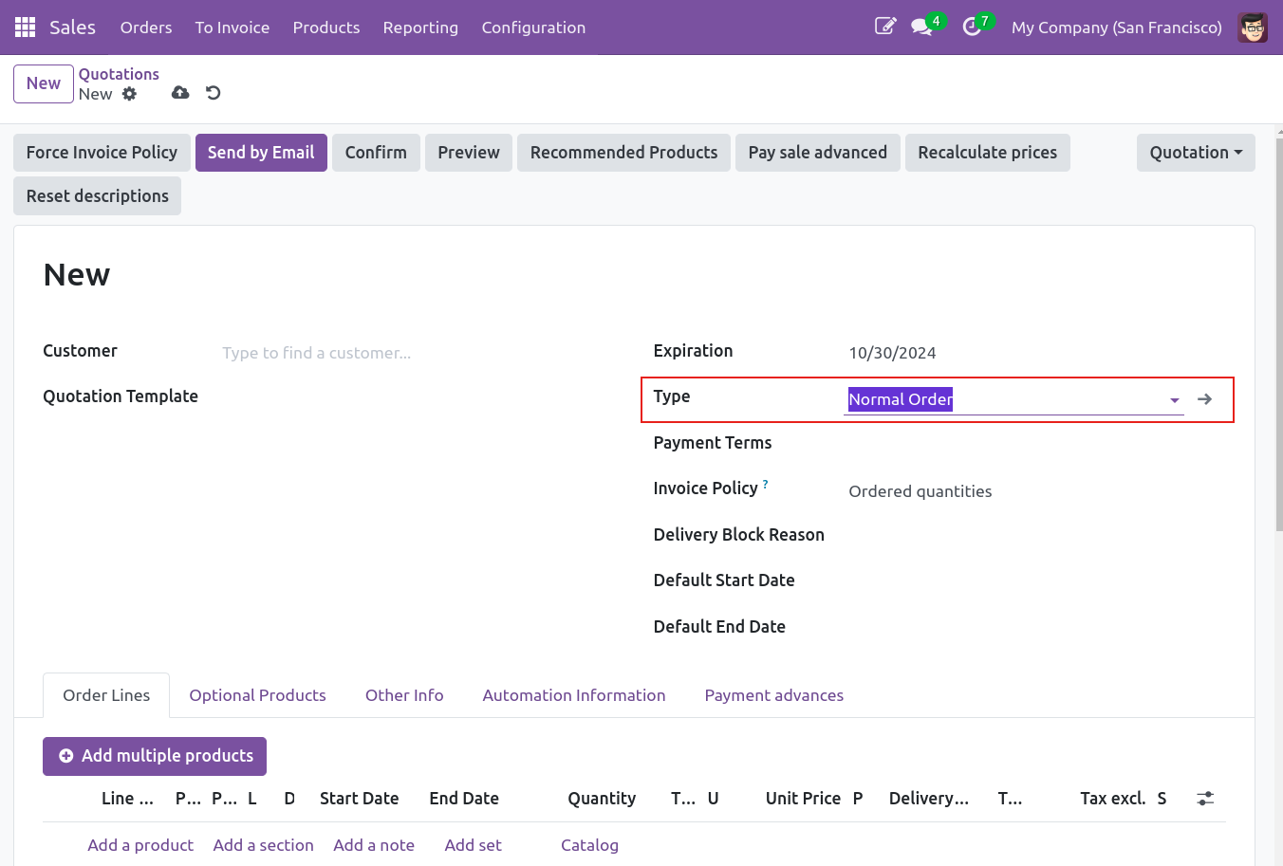Open the To Invoice menu
This screenshot has width=1283, height=866.
pyautogui.click(x=232, y=28)
